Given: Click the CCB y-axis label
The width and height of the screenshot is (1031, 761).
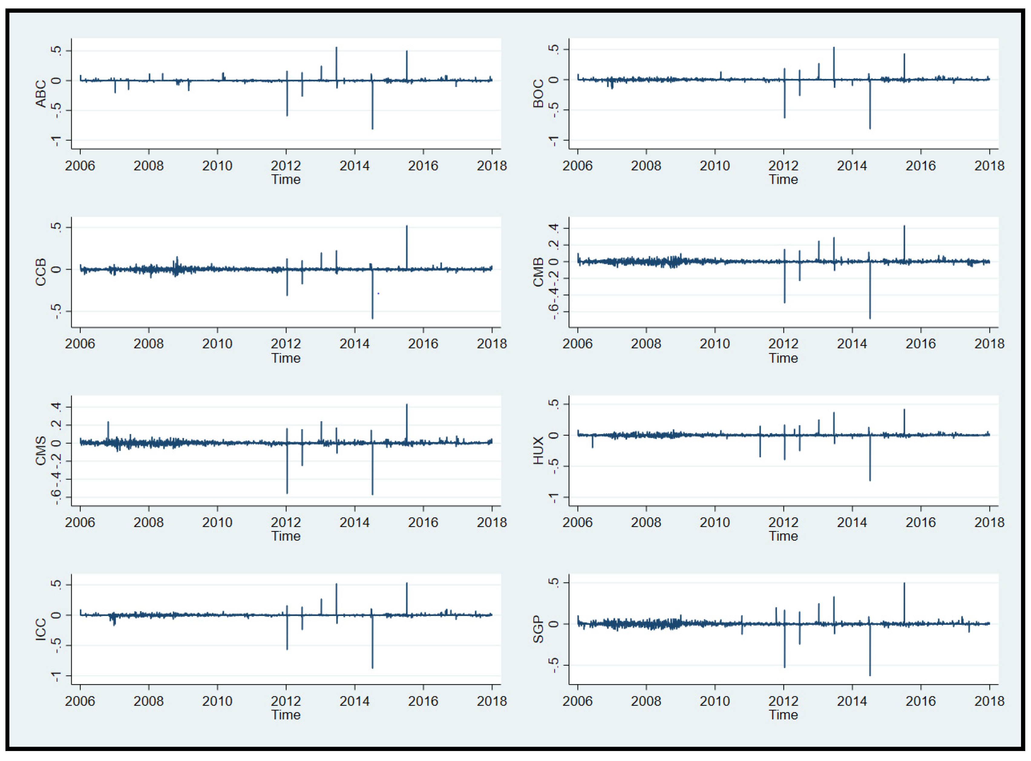Looking at the screenshot, I should point(41,272).
